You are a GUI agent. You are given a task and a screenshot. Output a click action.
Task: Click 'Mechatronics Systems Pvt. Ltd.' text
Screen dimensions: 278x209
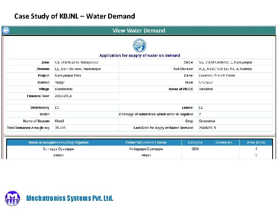point(70,198)
